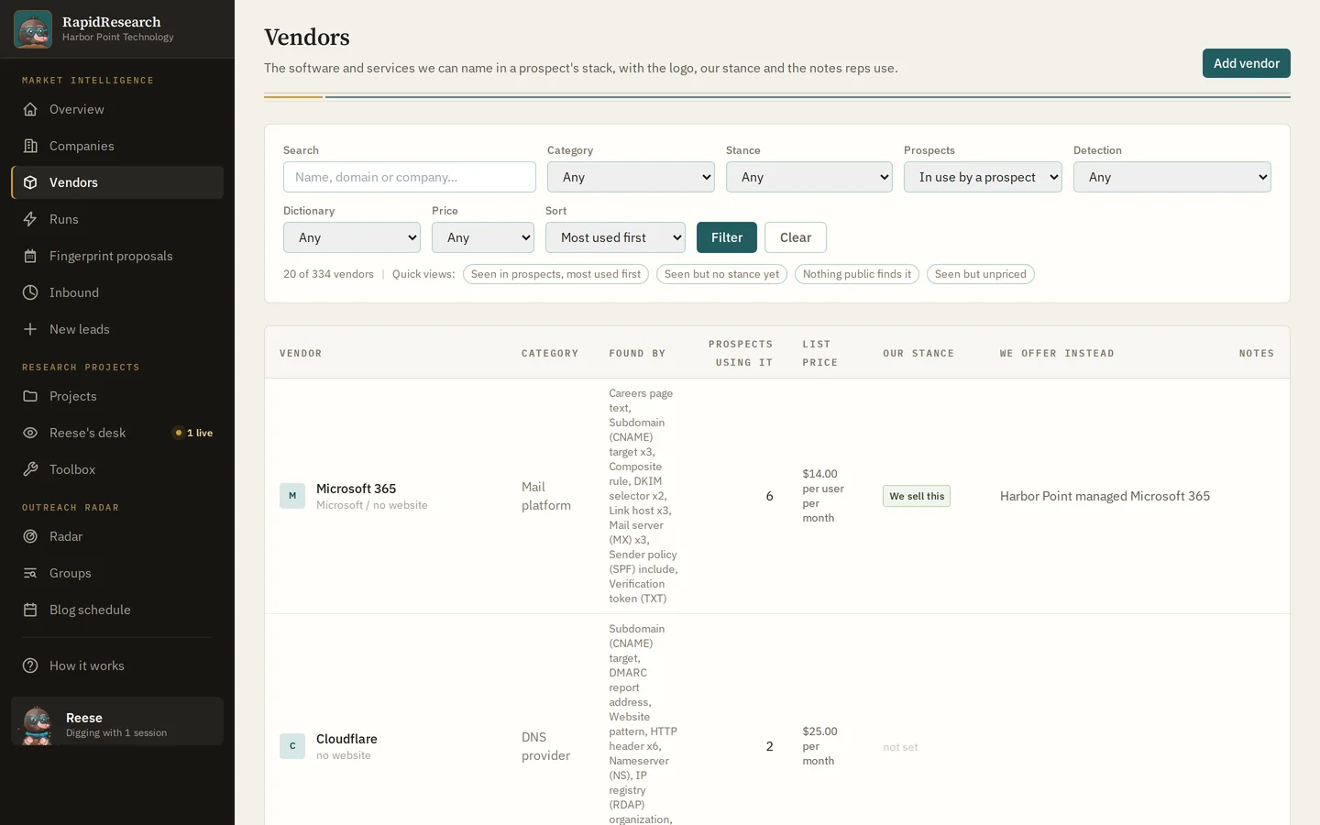This screenshot has width=1320, height=825.
Task: Select the Vendors box icon
Action: (x=30, y=182)
